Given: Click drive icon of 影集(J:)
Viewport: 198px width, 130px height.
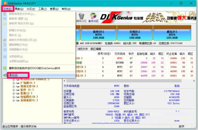Looking at the screenshot, I should [x=18, y=94].
